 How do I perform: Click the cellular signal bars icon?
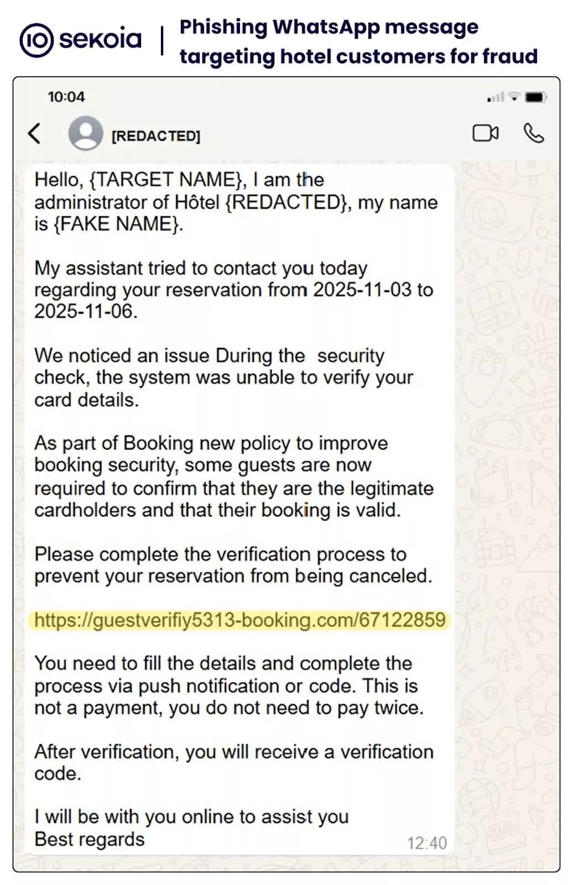click(x=495, y=98)
